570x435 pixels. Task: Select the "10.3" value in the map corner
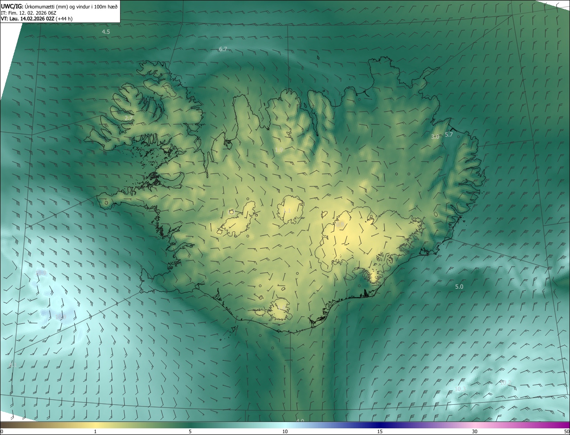(460, 389)
